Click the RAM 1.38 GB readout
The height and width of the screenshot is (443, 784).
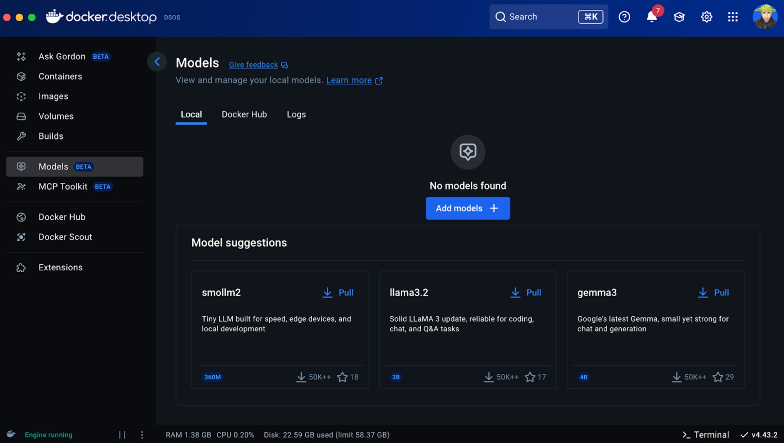tap(188, 435)
